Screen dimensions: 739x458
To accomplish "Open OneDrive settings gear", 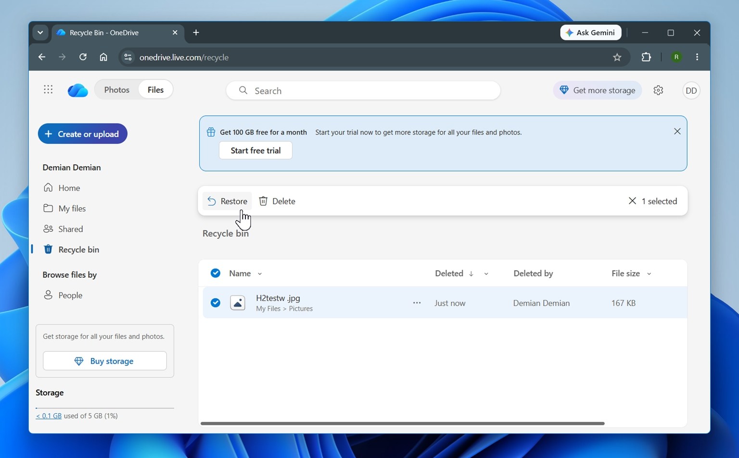I will 658,90.
